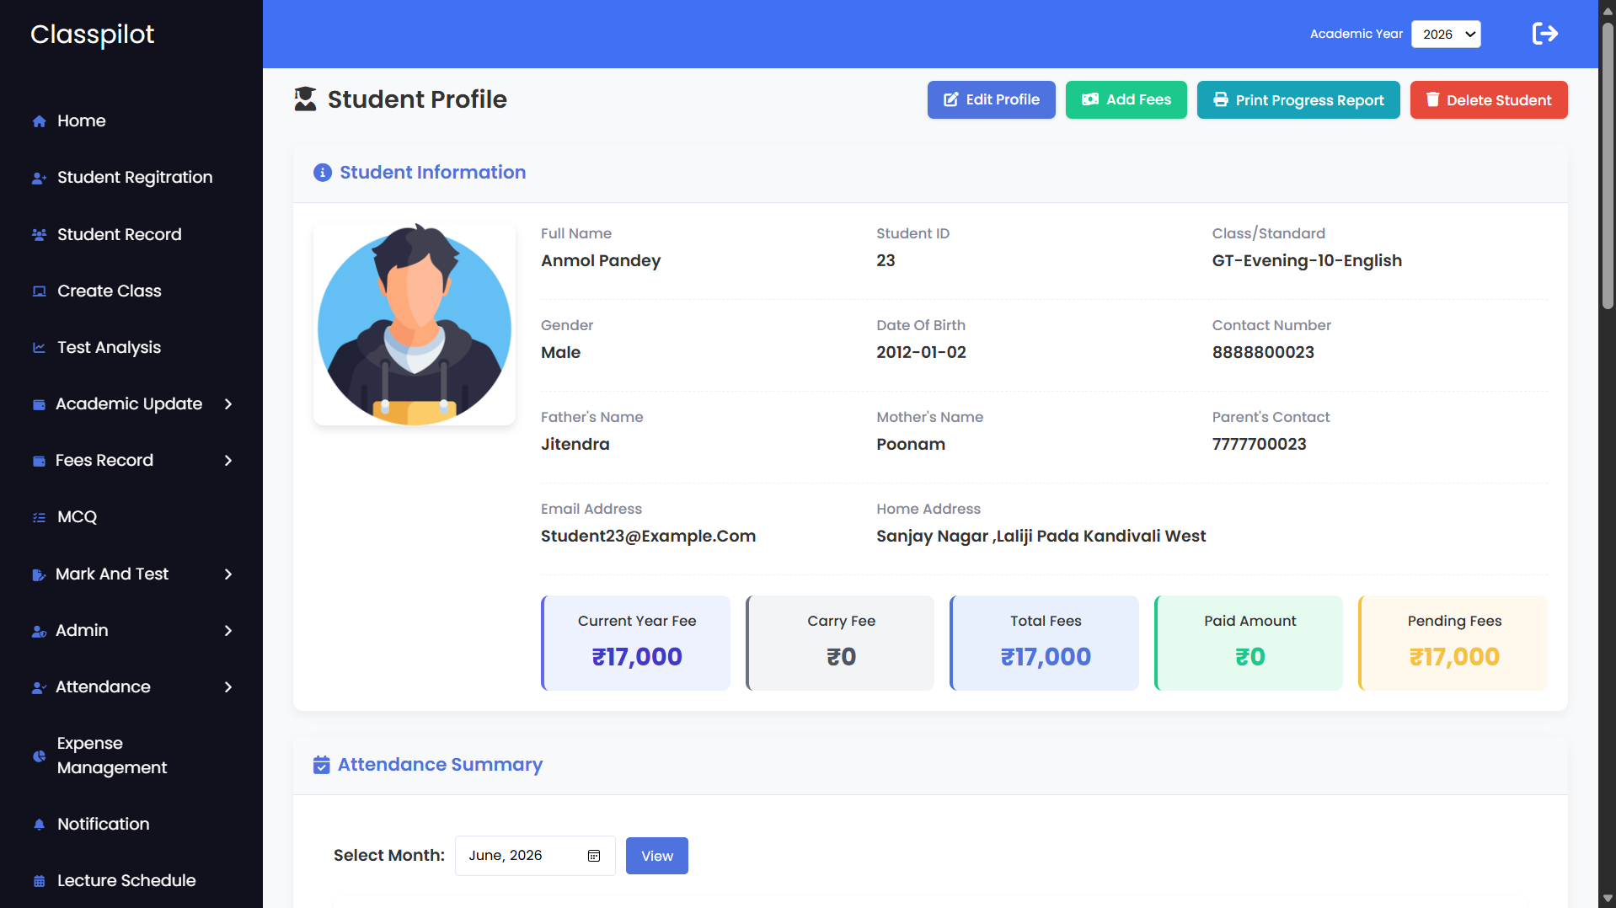Screen dimensions: 1616x908
Task: Click Expense Management pie chart icon
Action: pyautogui.click(x=39, y=756)
